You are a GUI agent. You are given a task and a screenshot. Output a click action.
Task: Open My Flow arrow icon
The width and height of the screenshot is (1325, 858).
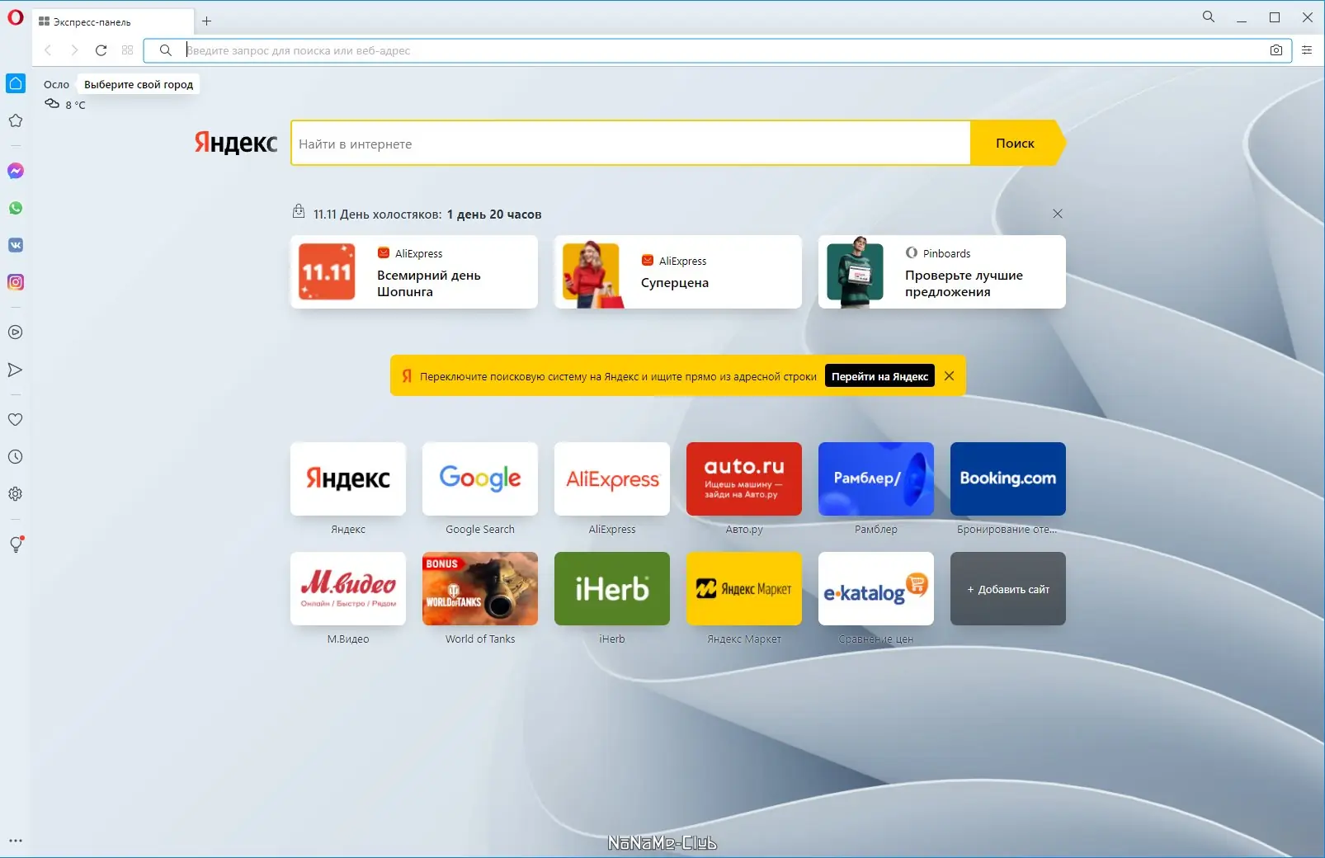(16, 370)
